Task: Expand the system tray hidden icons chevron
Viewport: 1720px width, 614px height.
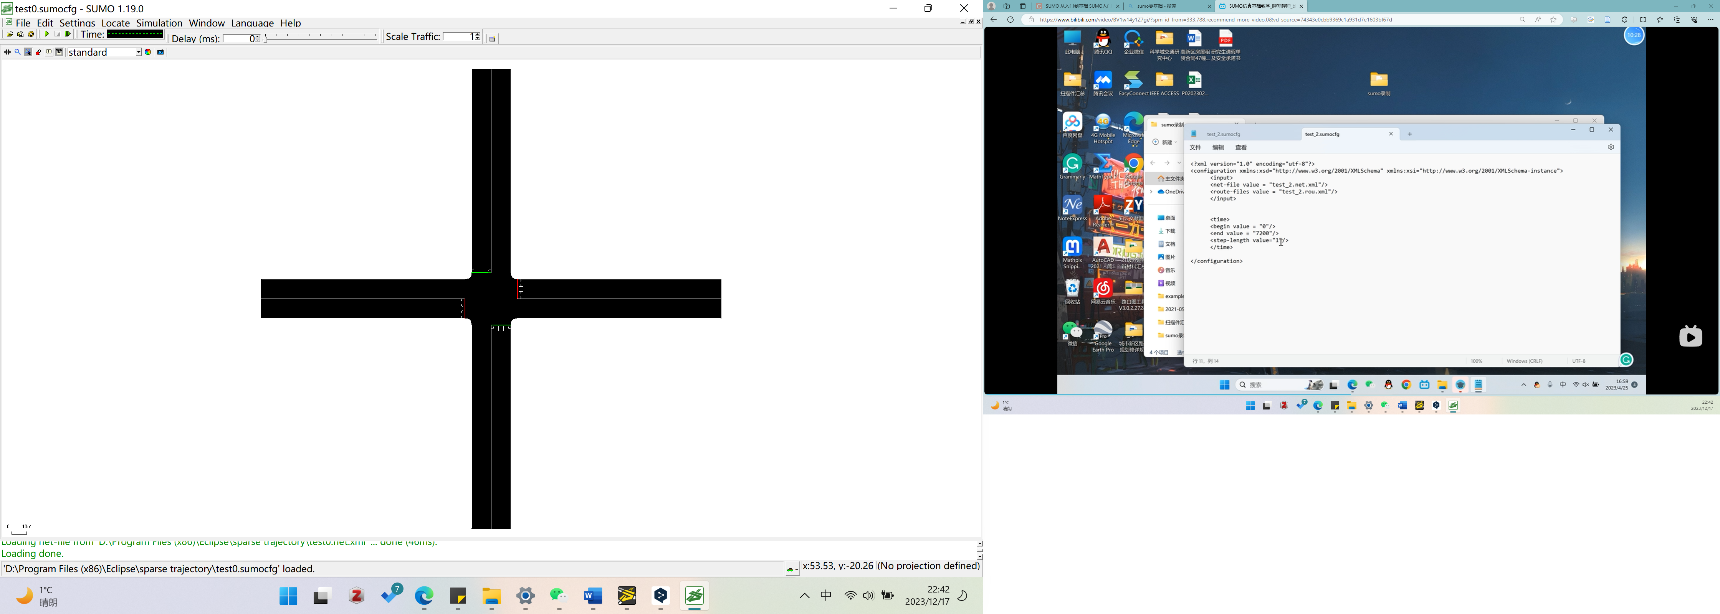Action: click(x=804, y=595)
